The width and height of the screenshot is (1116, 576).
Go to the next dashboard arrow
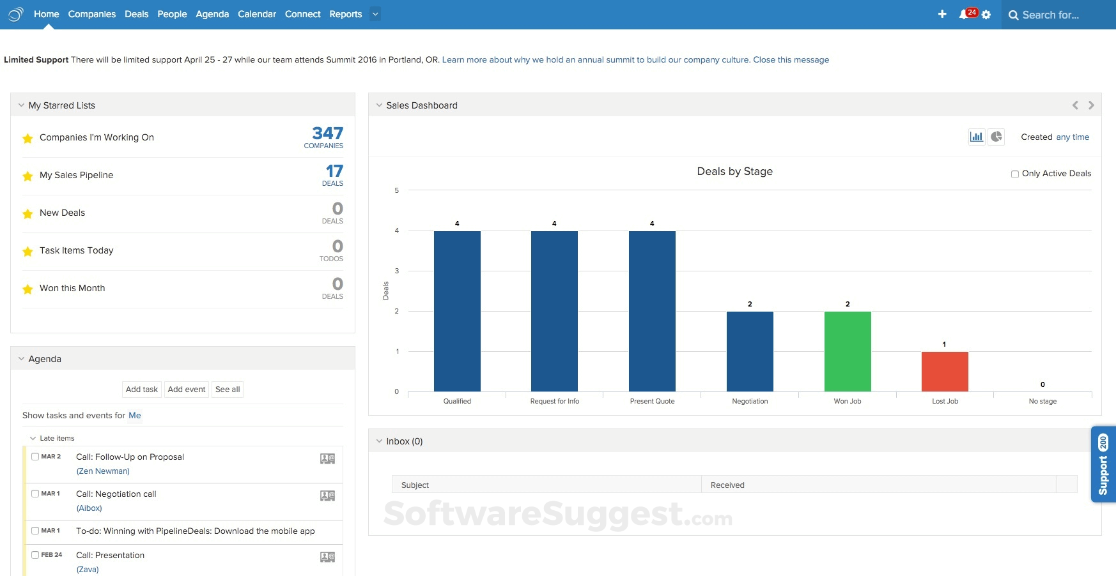coord(1091,105)
